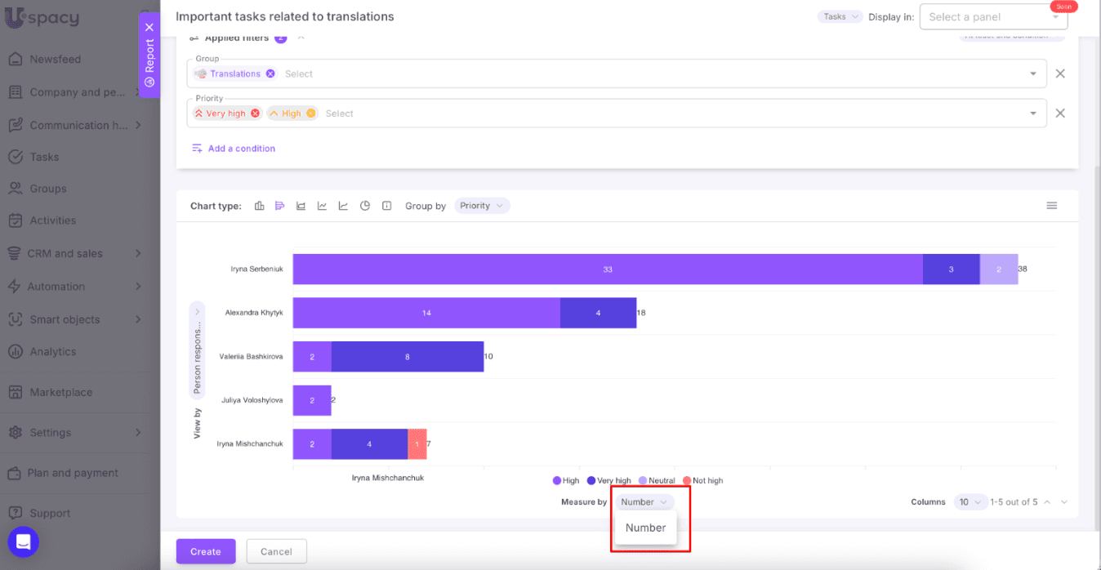Click the Uspacy logo
The width and height of the screenshot is (1101, 570).
click(41, 16)
